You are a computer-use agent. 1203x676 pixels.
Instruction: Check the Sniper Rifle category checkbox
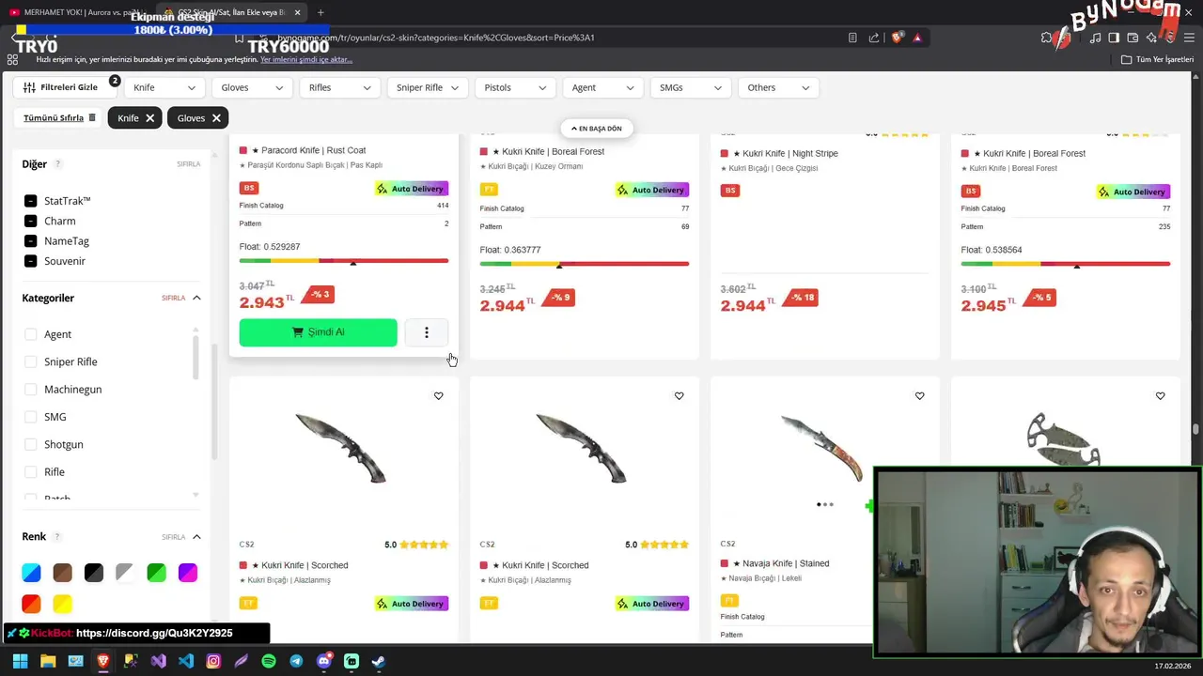click(x=30, y=361)
